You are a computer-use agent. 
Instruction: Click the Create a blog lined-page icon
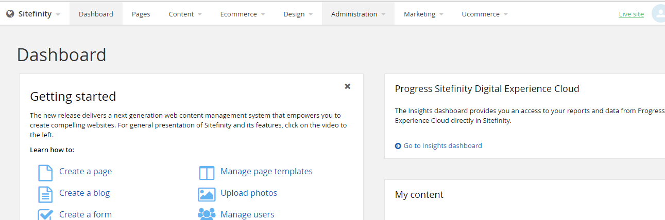[45, 194]
